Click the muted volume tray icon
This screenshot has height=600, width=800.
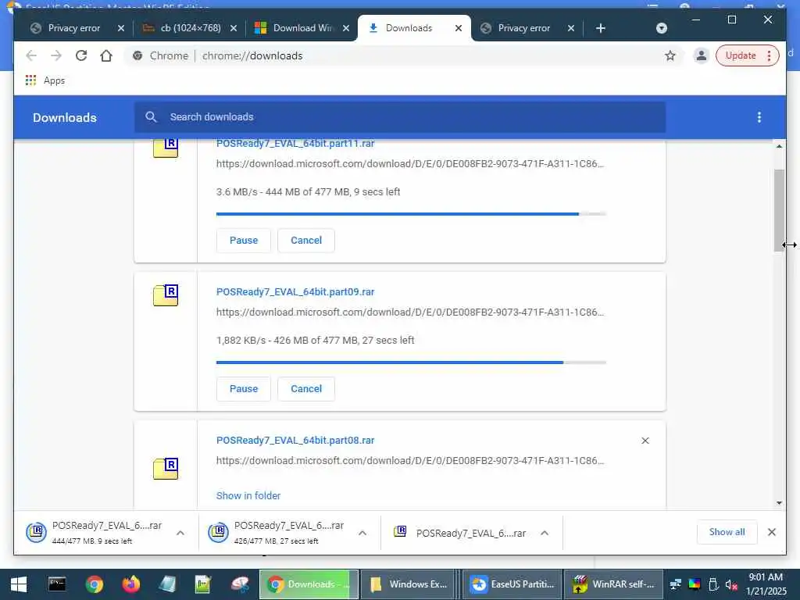point(731,584)
